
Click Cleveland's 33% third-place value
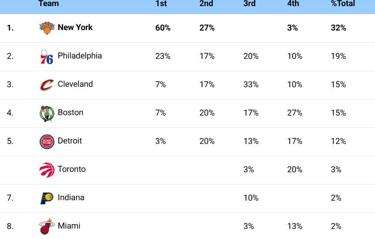pos(251,85)
